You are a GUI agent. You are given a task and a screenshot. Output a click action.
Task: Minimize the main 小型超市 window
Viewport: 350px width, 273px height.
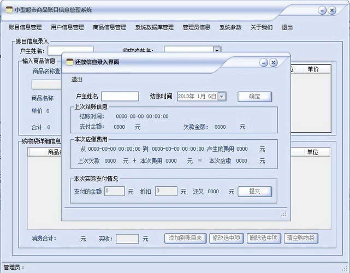(x=322, y=10)
